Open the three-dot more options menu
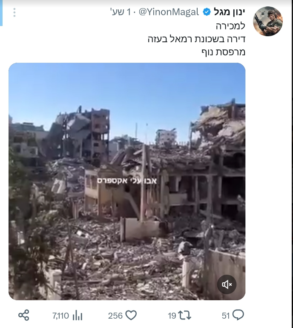Screen dimensions: 293x328 pyautogui.click(x=14, y=12)
